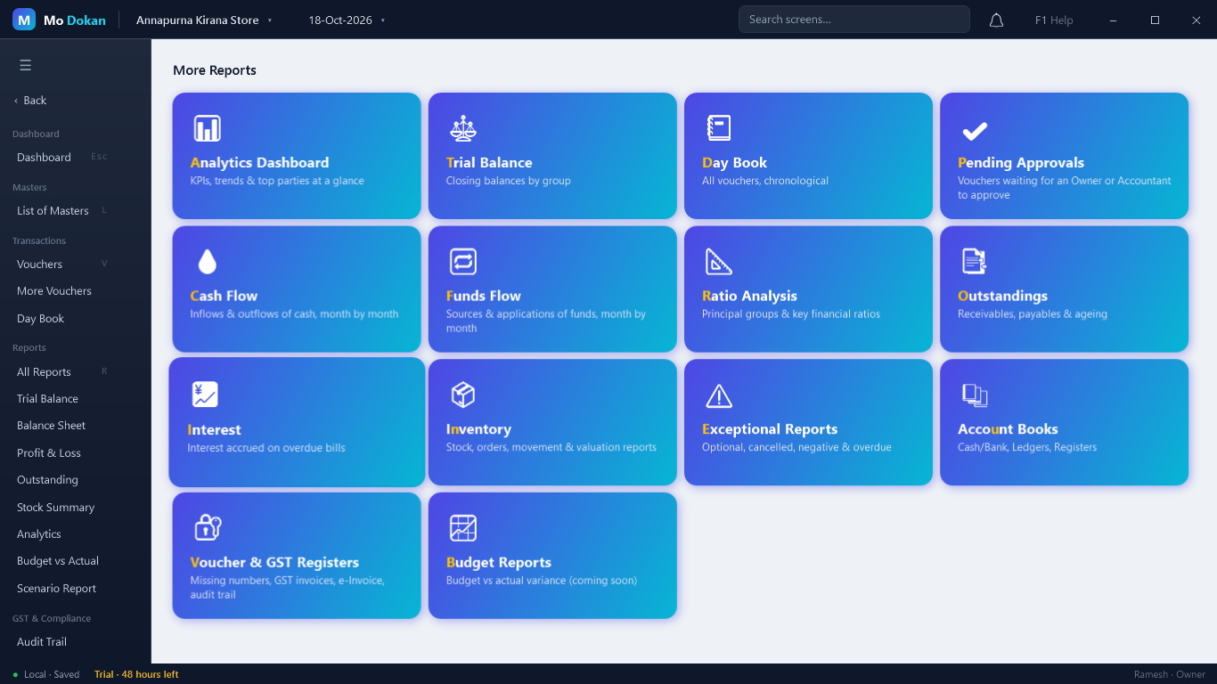The width and height of the screenshot is (1217, 684).
Task: Click the Trial Balance scales icon
Action: click(x=463, y=128)
